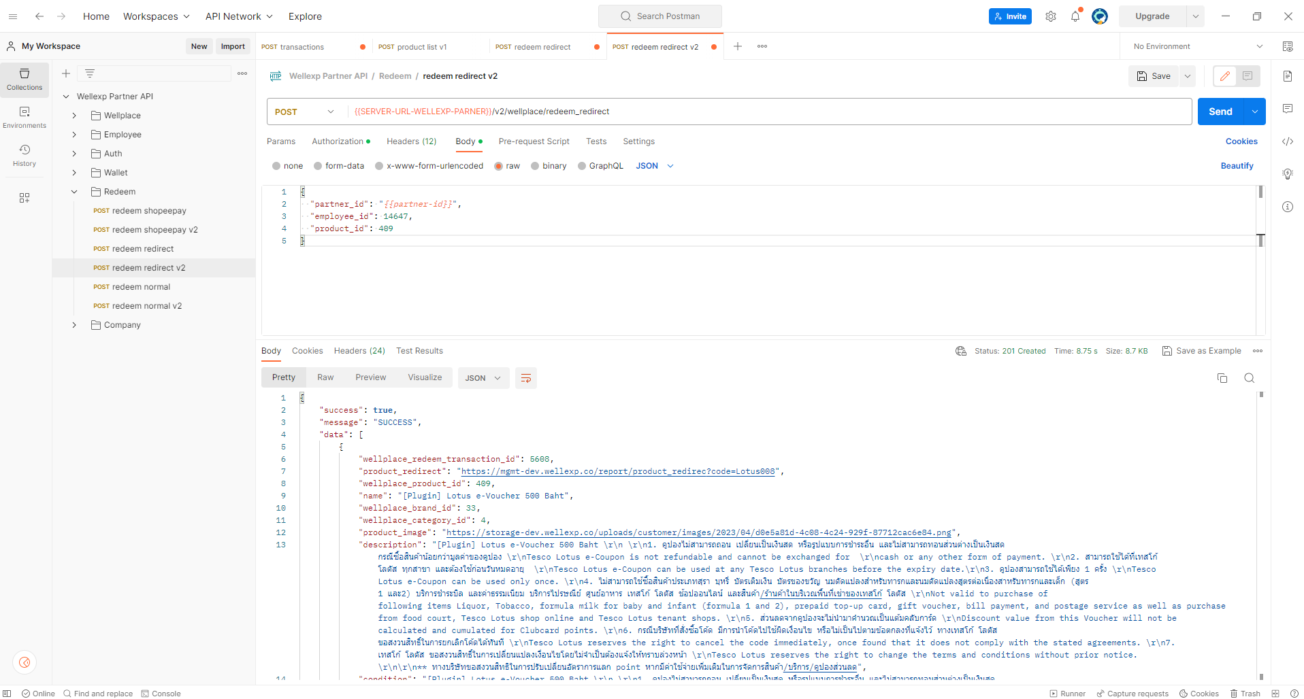Viewport: 1304px width, 699px height.
Task: Open the Environments sidebar panel
Action: (x=25, y=118)
